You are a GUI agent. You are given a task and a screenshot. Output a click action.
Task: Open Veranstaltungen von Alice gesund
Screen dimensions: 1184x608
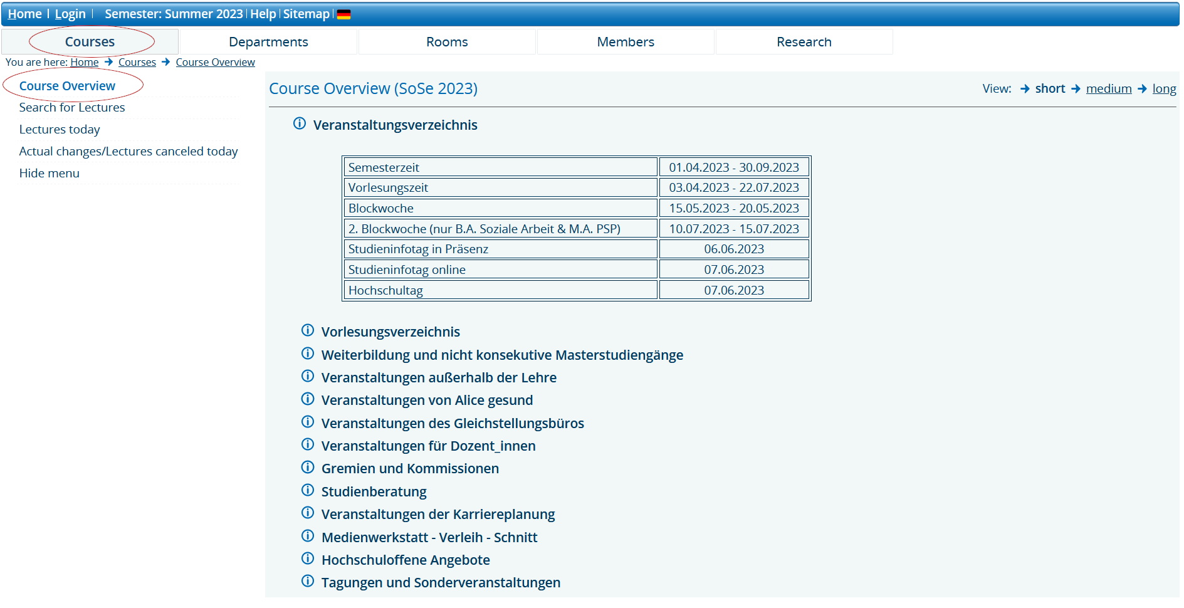point(427,400)
